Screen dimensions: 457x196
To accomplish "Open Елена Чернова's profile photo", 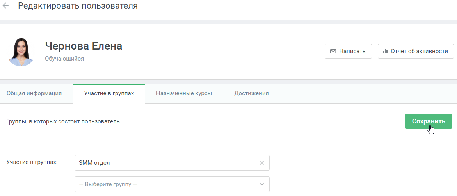I will tap(21, 52).
